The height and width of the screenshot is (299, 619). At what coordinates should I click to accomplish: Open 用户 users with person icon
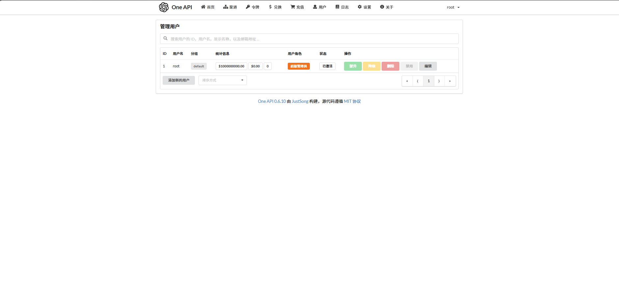(x=320, y=7)
